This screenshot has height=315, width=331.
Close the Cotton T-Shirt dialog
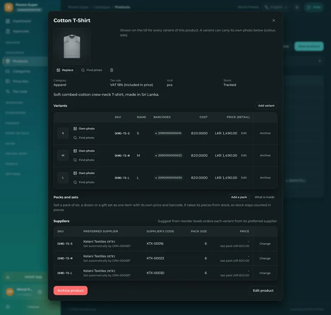point(273,21)
